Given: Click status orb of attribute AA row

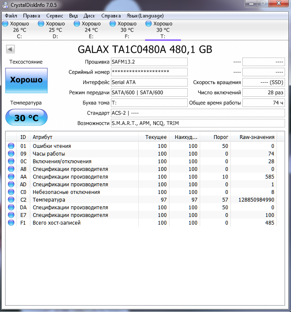Looking at the screenshot, I should (11, 176).
